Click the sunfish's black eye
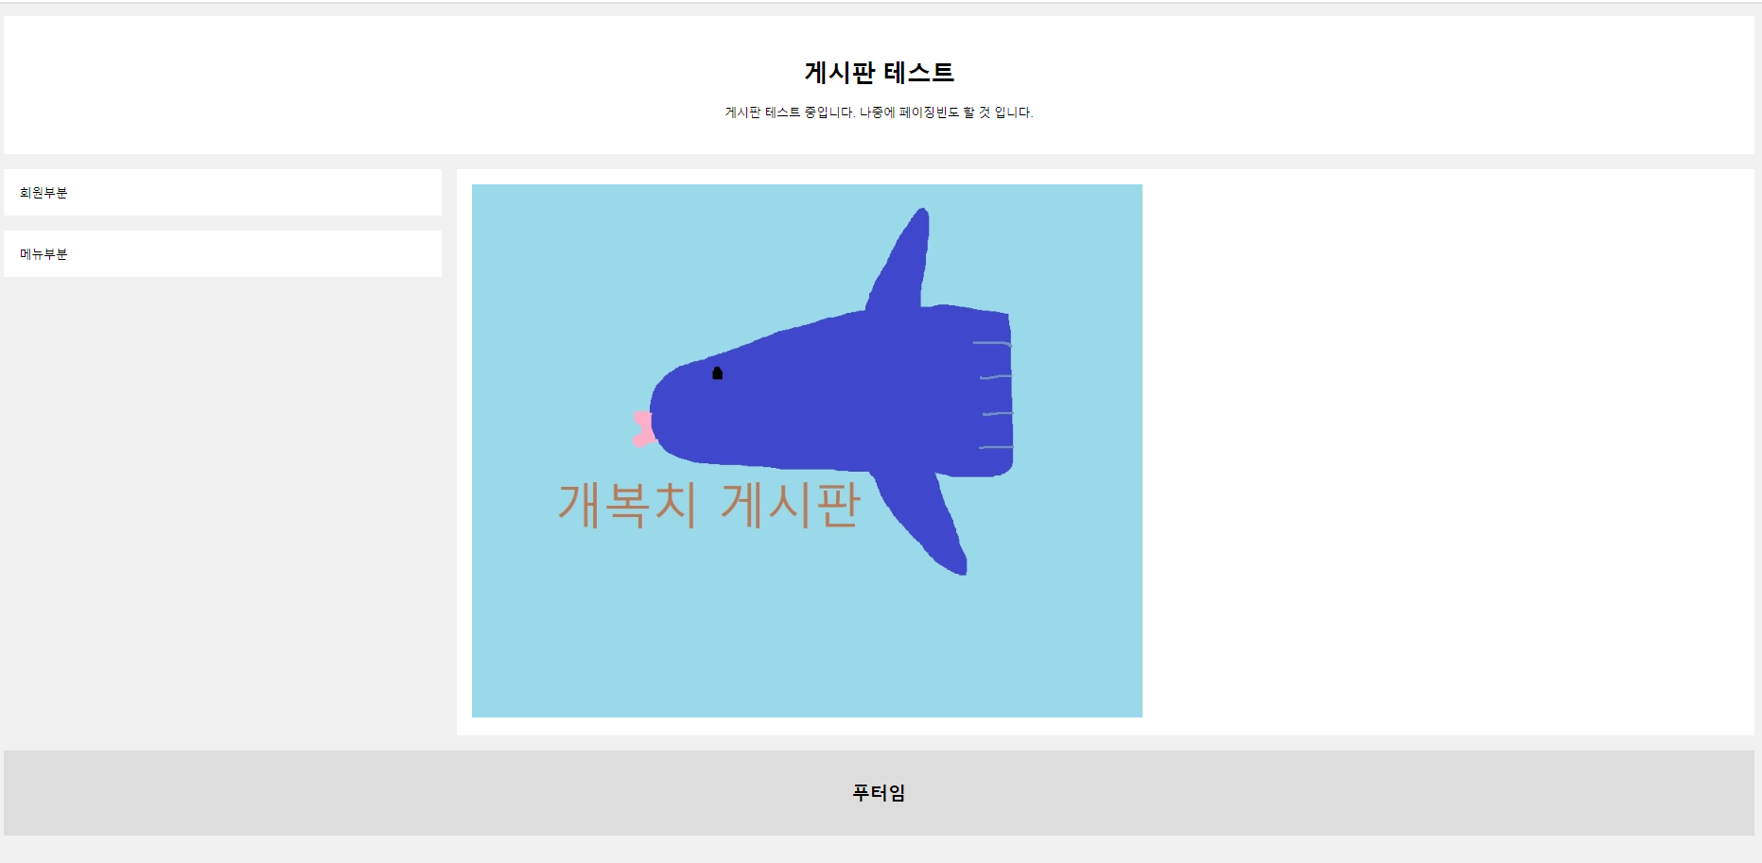Screen dimensions: 1762x863 (717, 373)
